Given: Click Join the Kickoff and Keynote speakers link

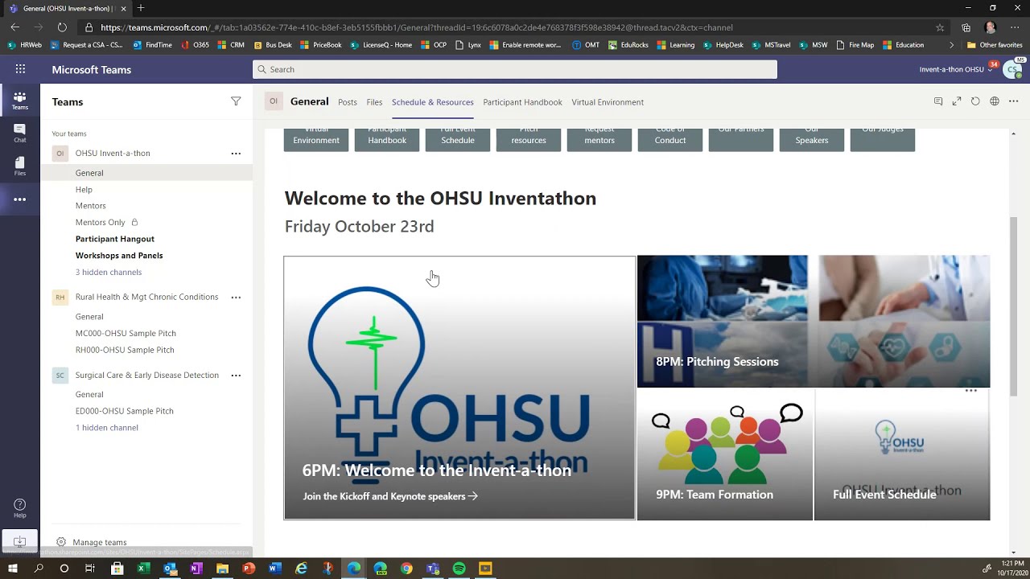Looking at the screenshot, I should [x=390, y=496].
